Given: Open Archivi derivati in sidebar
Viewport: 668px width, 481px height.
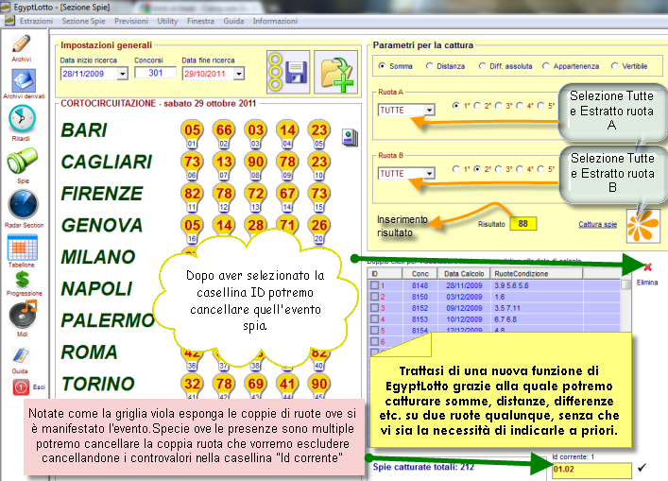Looking at the screenshot, I should pyautogui.click(x=23, y=80).
